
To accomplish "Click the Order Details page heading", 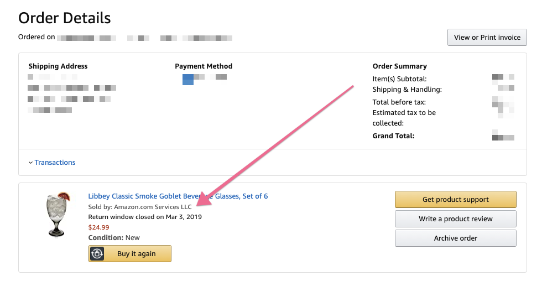I will point(65,18).
